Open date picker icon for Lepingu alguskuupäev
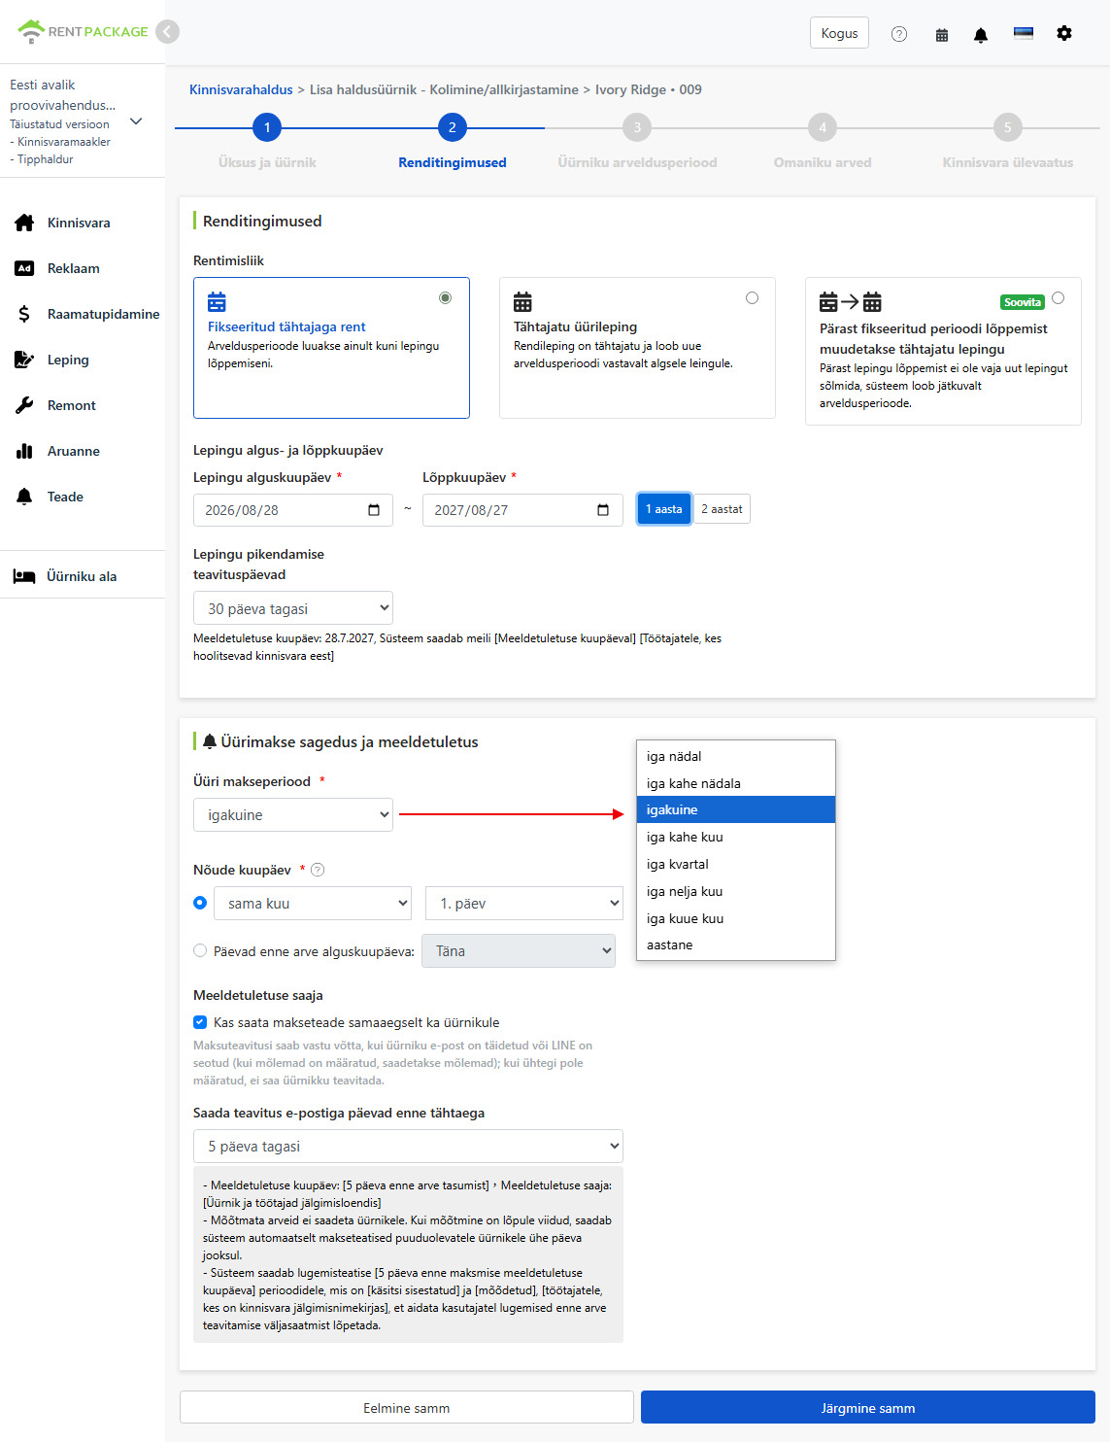Image resolution: width=1110 pixels, height=1442 pixels. coord(374,510)
